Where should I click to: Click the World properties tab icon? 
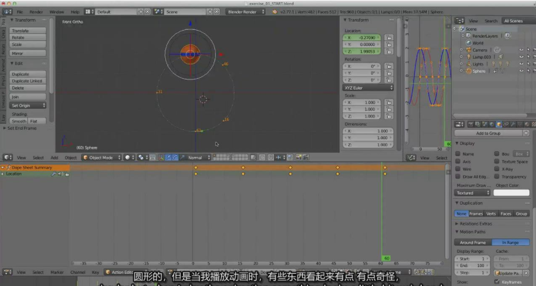(x=492, y=125)
